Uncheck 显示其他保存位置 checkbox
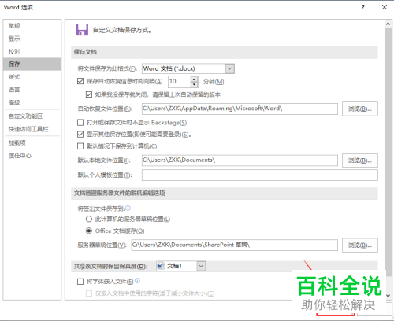 [x=80, y=135]
